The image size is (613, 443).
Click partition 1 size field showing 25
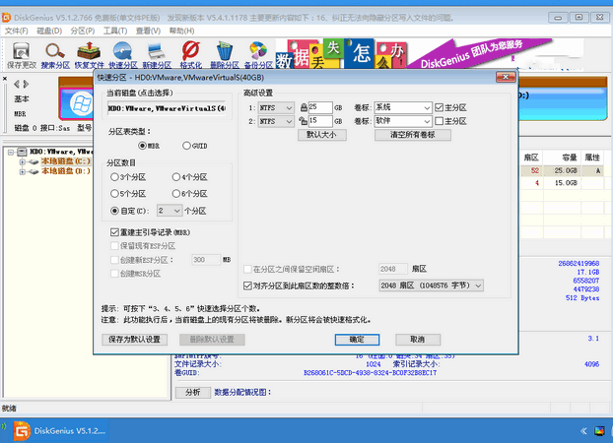[x=320, y=107]
